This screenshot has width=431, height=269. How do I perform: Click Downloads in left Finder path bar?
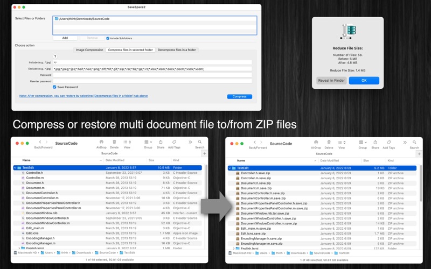(82, 253)
